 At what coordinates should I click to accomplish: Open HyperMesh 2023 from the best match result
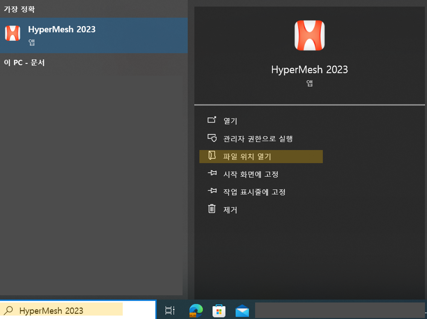pyautogui.click(x=94, y=35)
